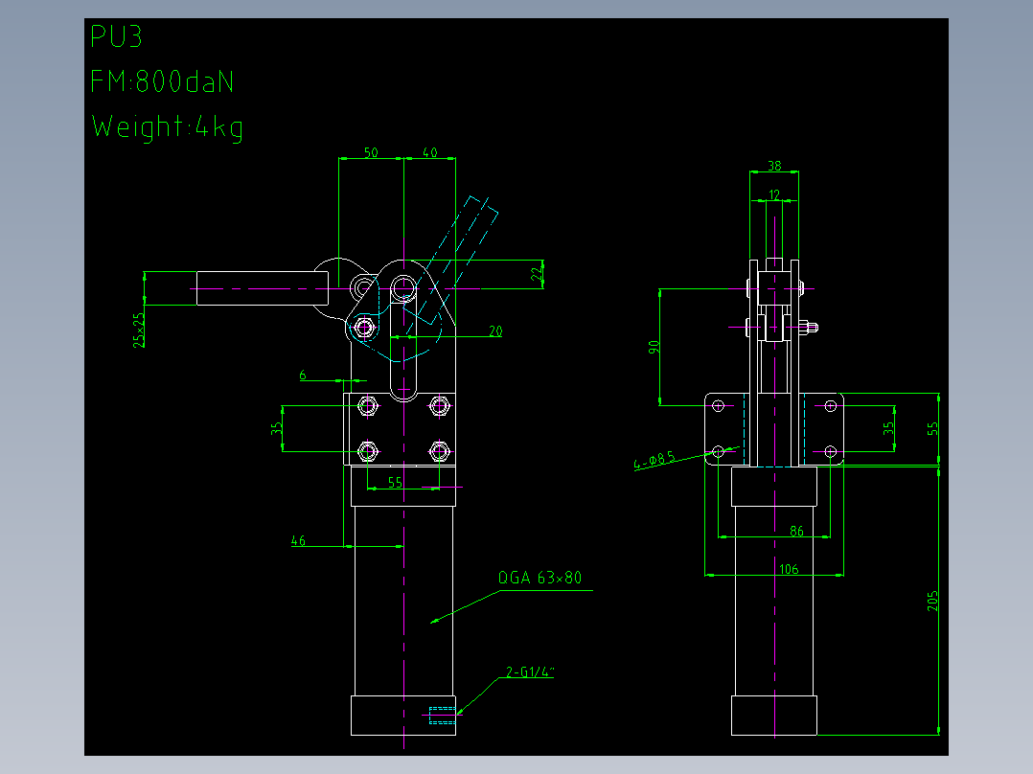Image resolution: width=1033 pixels, height=774 pixels.
Task: Click the 50 top dimension
Action: click(371, 152)
